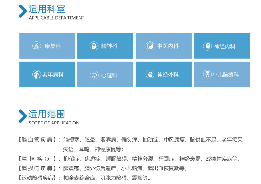
Task: Click the 心理科 heart icon
Action: 94,75
